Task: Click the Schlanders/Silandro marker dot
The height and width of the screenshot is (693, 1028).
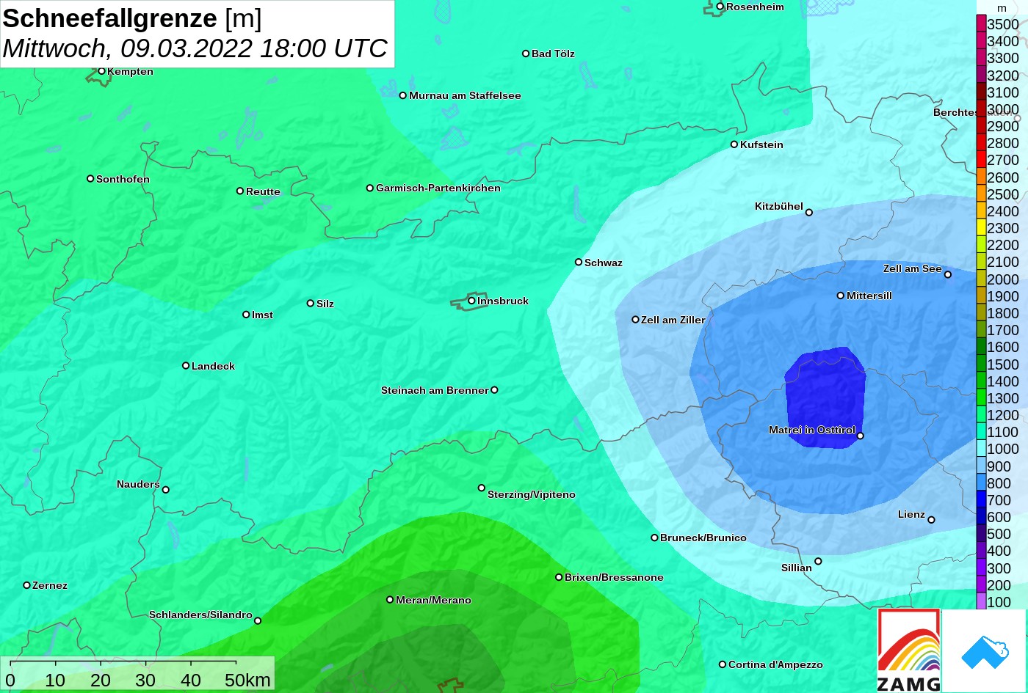Action: 258,621
